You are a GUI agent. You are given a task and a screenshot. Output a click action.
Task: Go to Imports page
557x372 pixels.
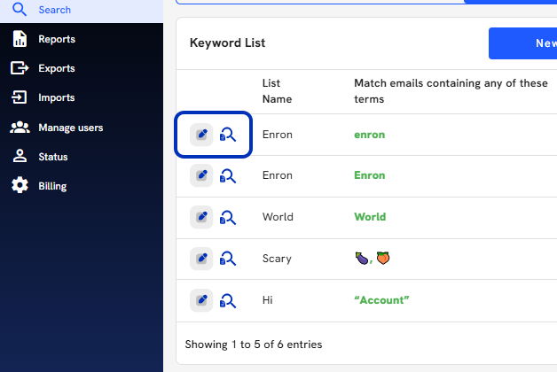(x=57, y=97)
